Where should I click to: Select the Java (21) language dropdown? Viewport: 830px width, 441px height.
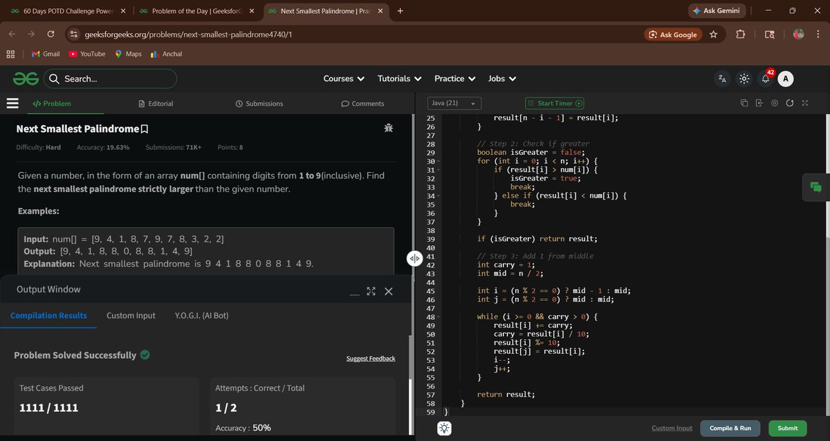pos(454,103)
